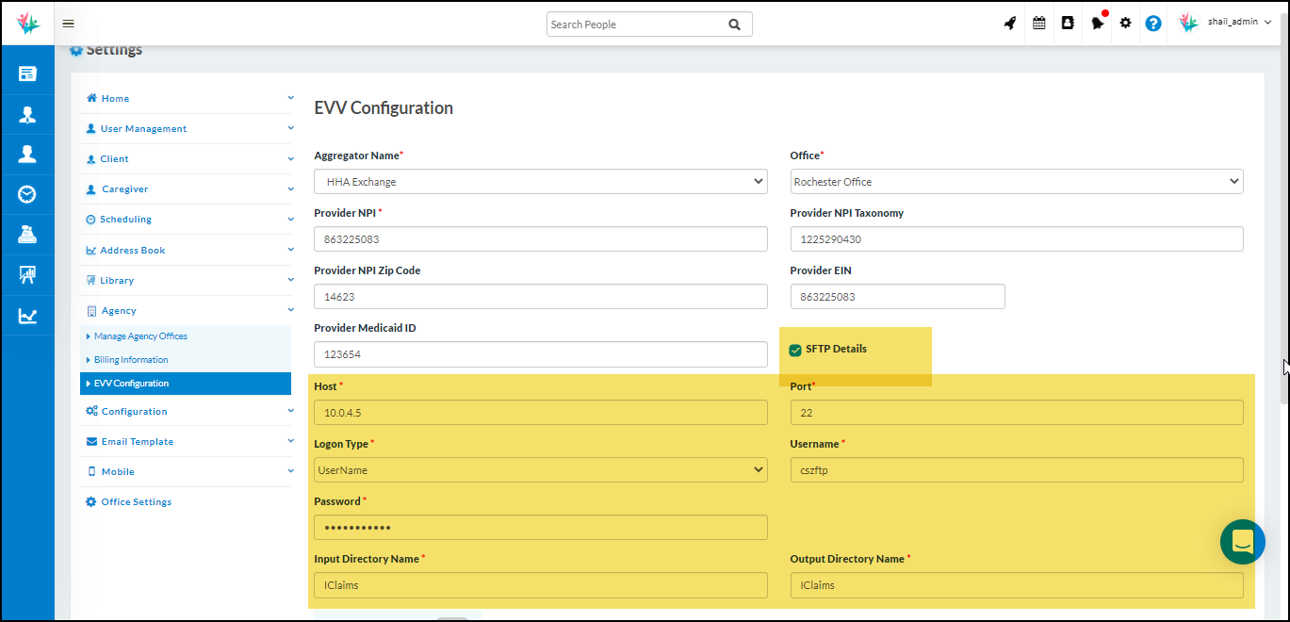
Task: Toggle the hamburger menu button
Action: [x=68, y=24]
